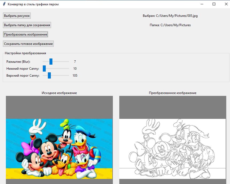Close the converter window
230x184 pixels.
pos(226,4)
